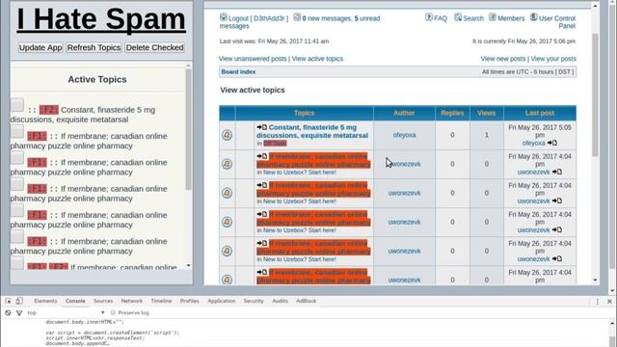
Task: Open the Audits tab
Action: [x=280, y=301]
